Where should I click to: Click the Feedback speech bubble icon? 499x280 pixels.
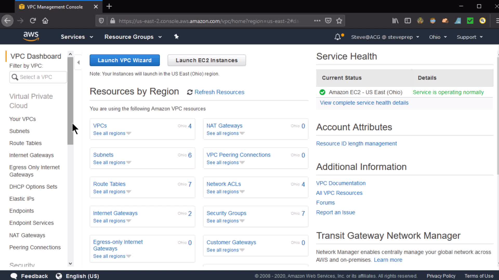pyautogui.click(x=14, y=276)
